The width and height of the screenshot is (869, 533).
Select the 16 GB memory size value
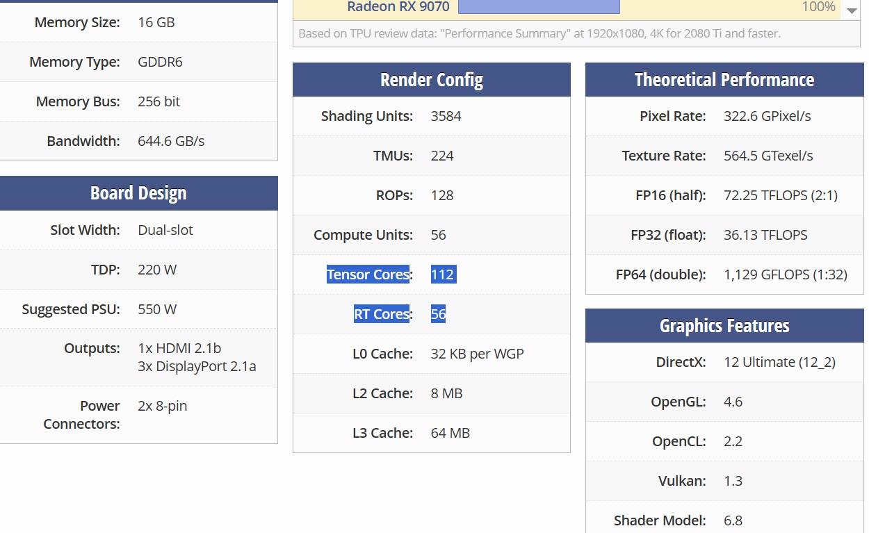(x=156, y=22)
